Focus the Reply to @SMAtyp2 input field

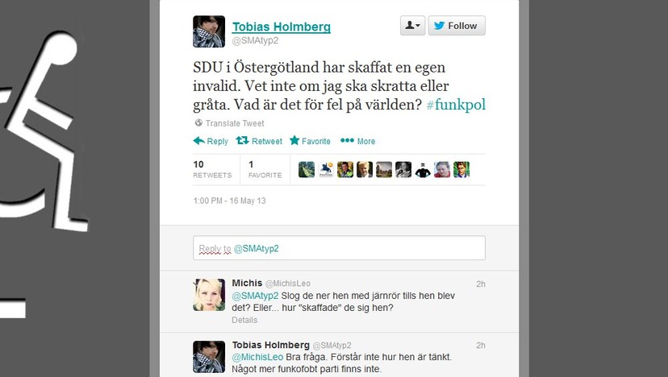[339, 247]
